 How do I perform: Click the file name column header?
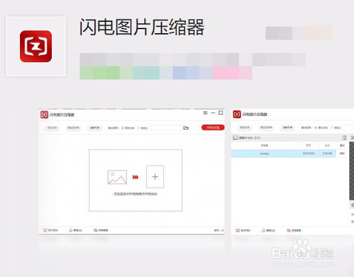(264, 146)
